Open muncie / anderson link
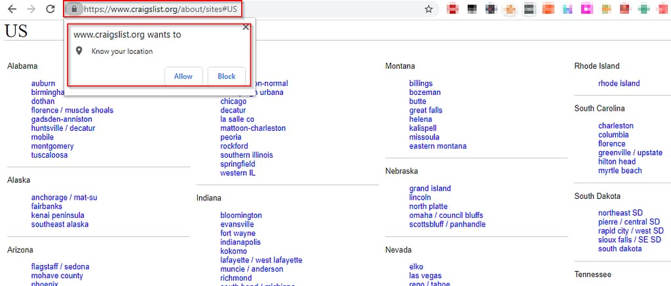Screen dimensions: 671x286 tap(252, 270)
